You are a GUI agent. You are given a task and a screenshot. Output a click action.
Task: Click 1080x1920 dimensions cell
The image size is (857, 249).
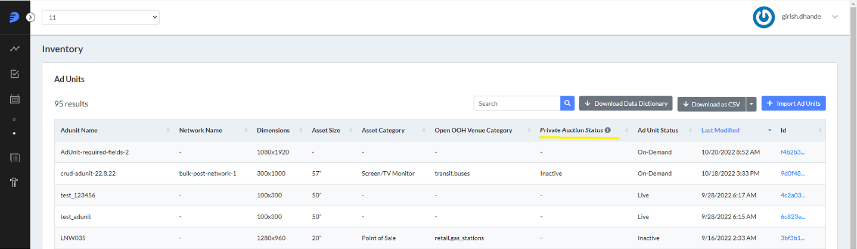click(x=273, y=152)
